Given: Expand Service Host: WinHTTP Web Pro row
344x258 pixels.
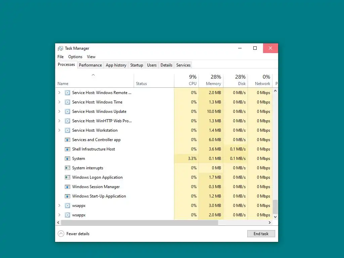Looking at the screenshot, I should pos(59,121).
